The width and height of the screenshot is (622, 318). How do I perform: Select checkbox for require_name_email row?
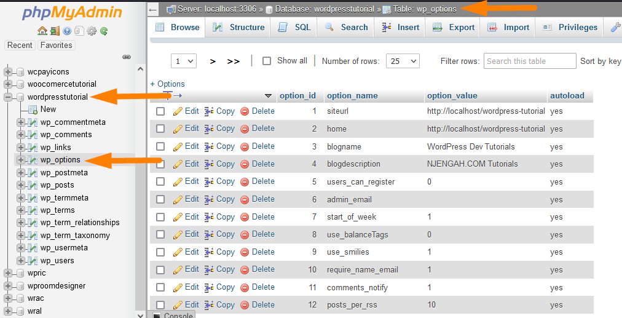160,270
